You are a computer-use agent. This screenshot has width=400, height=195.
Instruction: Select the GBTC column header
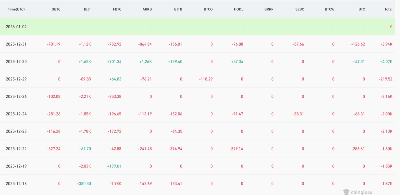(56, 9)
